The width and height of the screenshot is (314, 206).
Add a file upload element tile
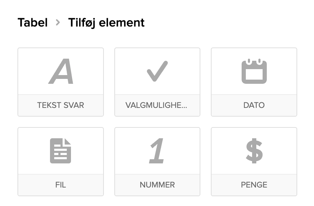(x=61, y=161)
